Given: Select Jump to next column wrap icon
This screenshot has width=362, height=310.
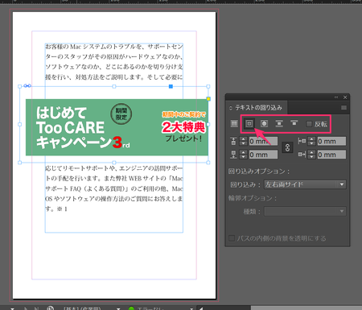Looking at the screenshot, I should point(294,123).
